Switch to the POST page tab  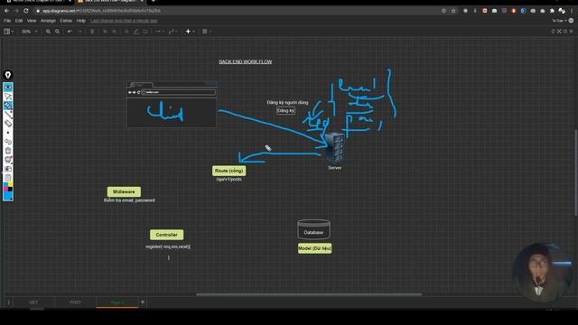click(x=75, y=302)
